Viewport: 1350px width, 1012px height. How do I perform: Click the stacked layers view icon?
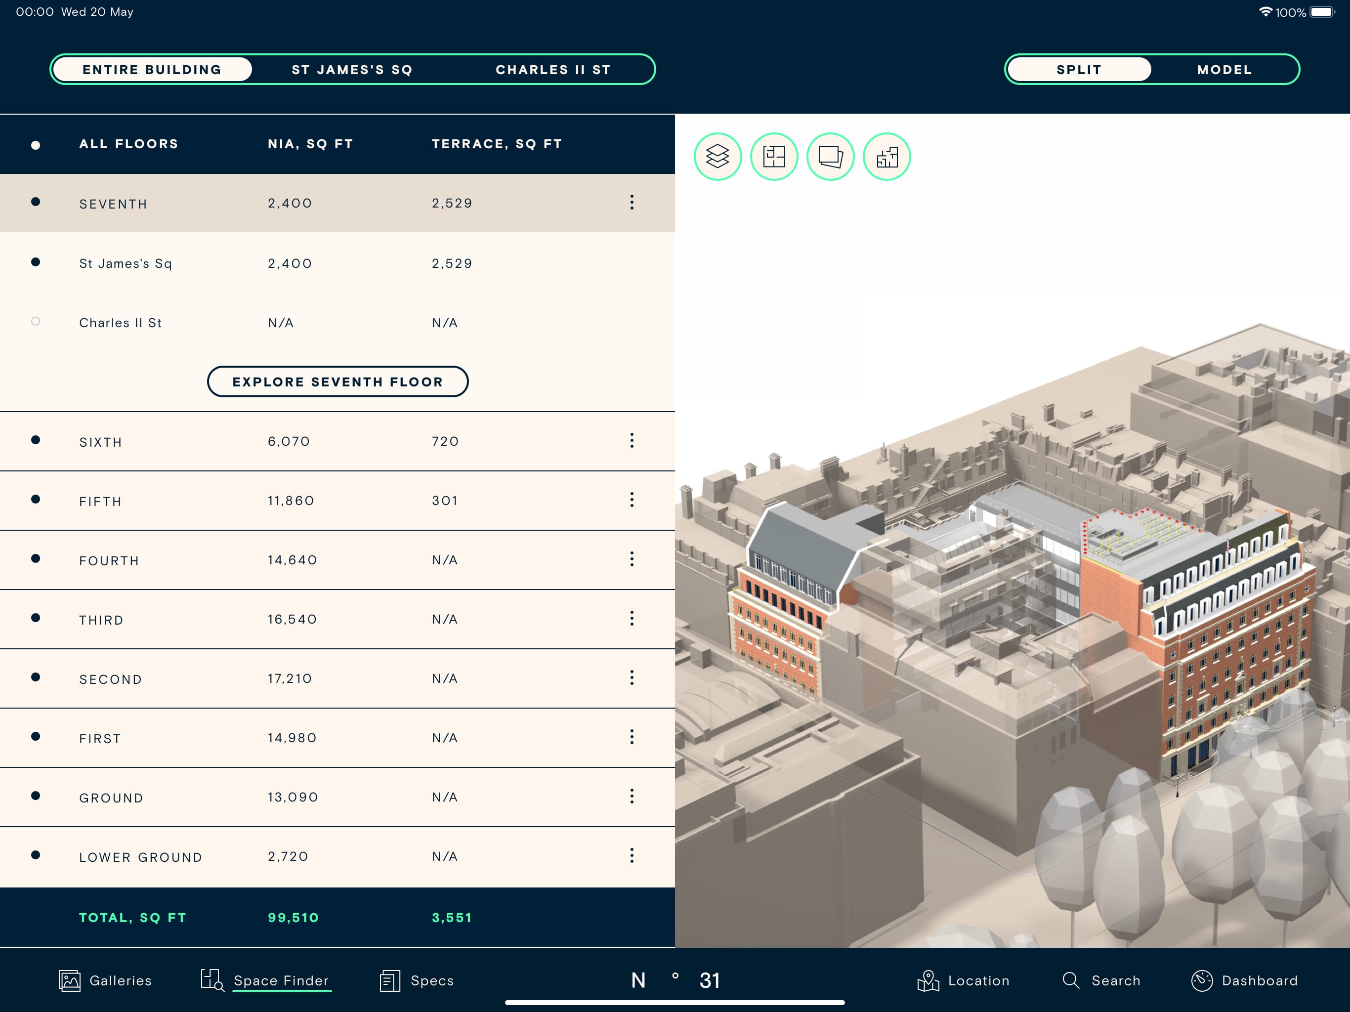pos(717,156)
